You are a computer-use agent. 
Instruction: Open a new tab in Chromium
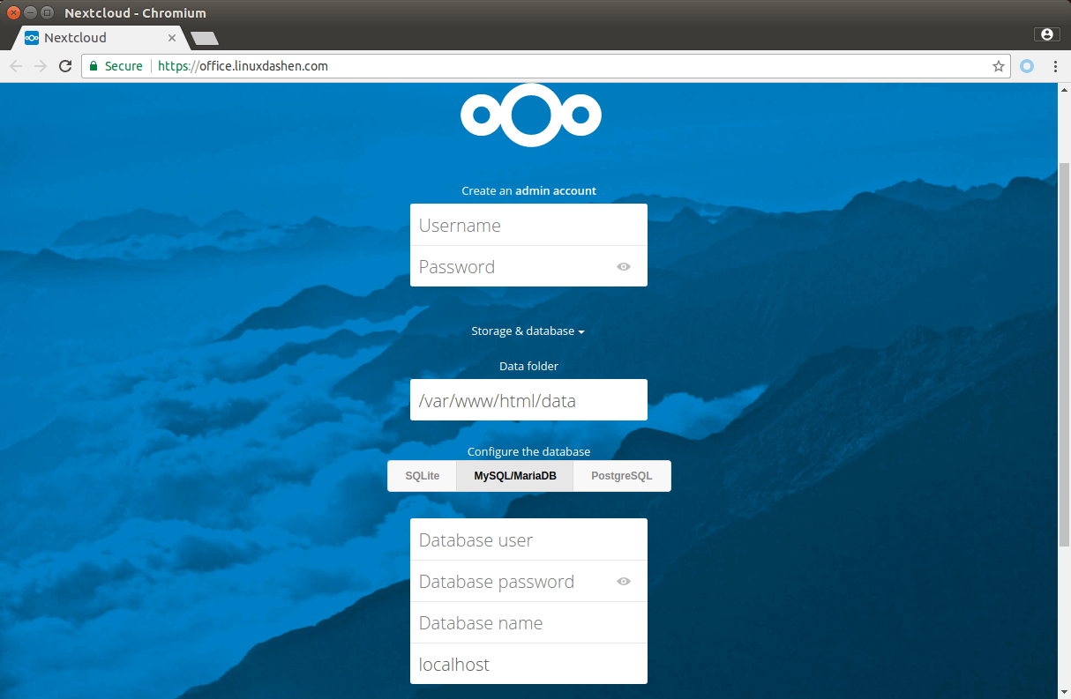click(205, 38)
